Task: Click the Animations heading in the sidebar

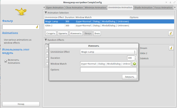Action: click(x=10, y=33)
